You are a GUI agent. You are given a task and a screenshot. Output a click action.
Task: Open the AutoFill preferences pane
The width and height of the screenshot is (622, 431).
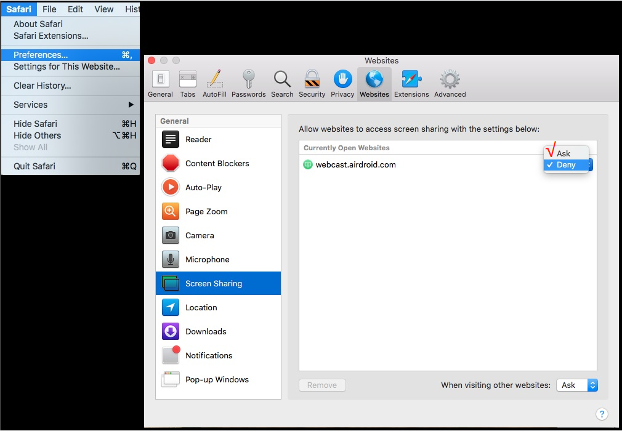click(214, 84)
